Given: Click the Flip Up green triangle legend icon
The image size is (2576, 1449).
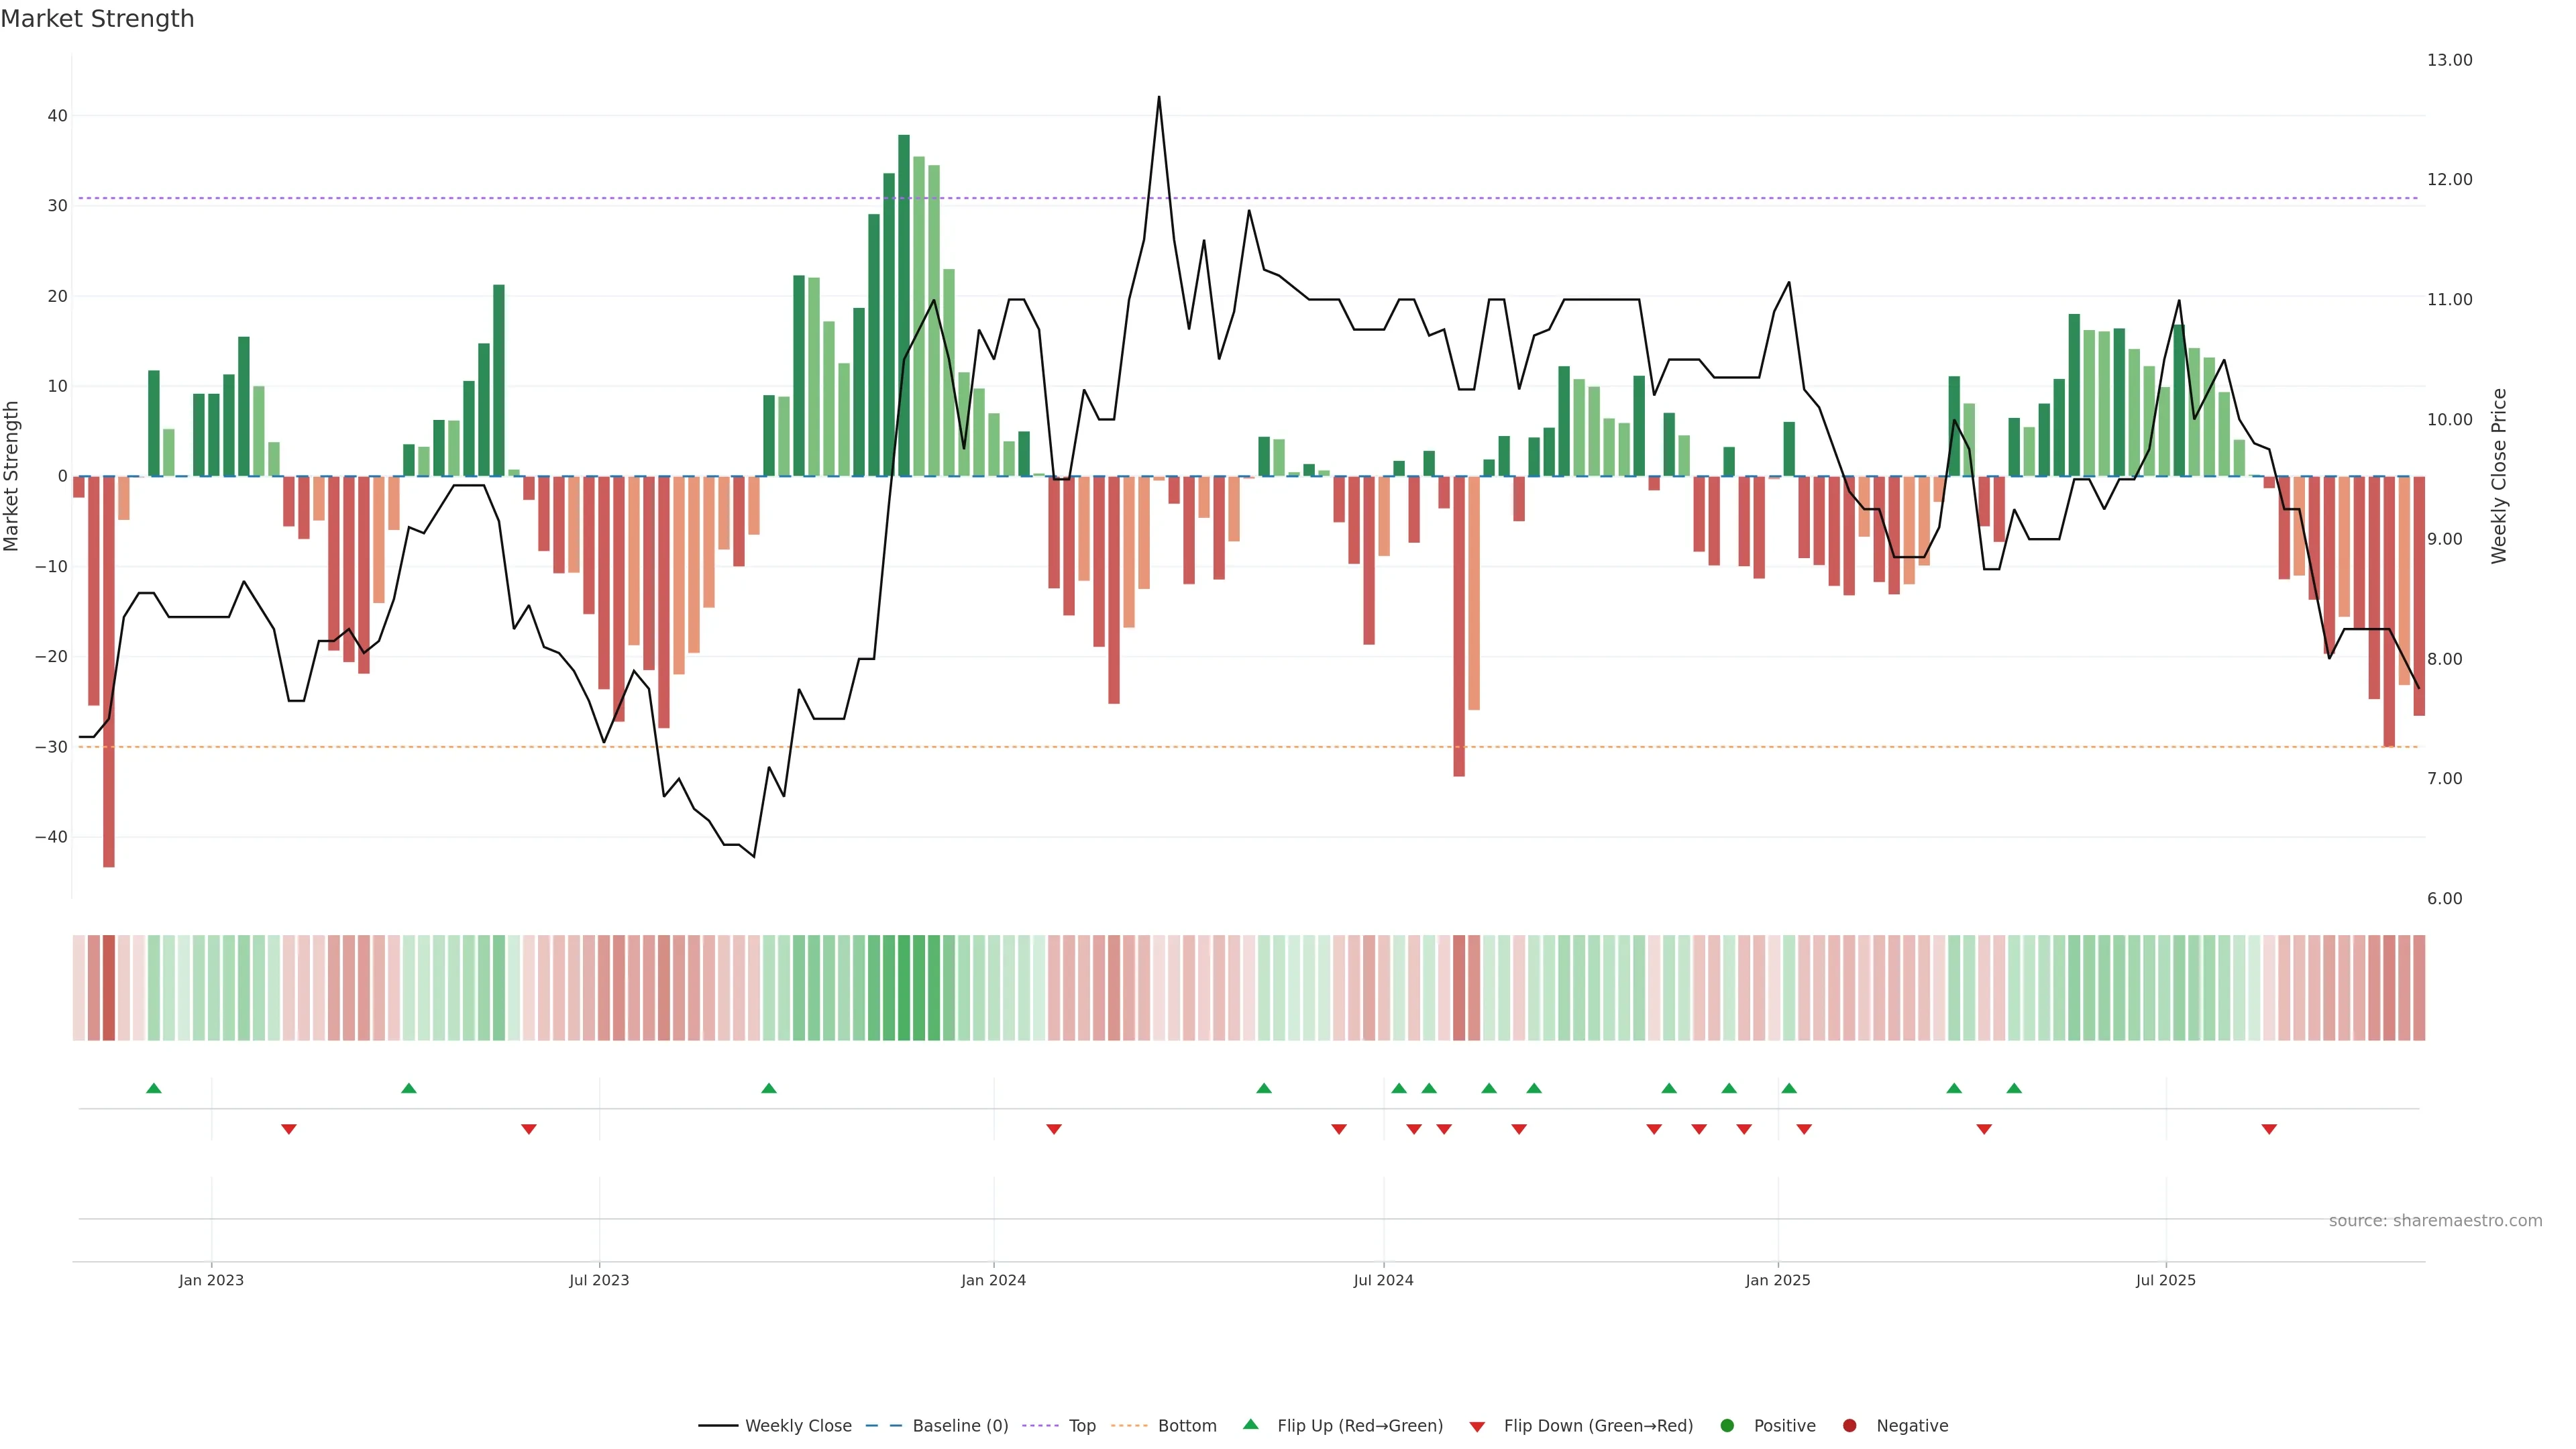Looking at the screenshot, I should 1250,1424.
